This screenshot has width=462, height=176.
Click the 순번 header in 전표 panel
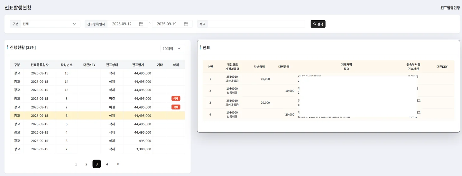coord(210,67)
